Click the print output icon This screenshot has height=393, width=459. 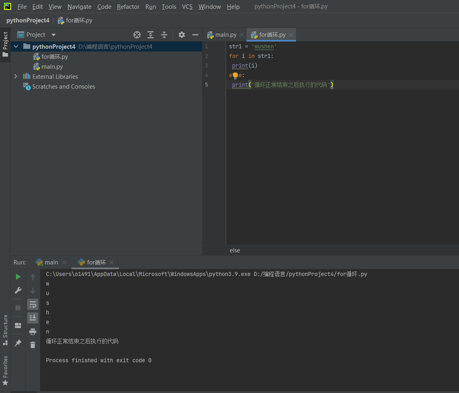click(33, 331)
